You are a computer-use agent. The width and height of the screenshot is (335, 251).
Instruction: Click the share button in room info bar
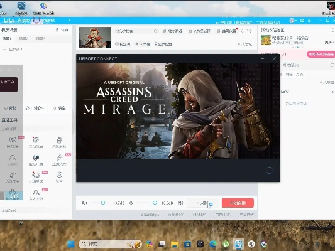(x=246, y=31)
